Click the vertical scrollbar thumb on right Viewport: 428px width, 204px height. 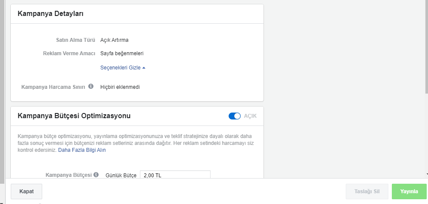pyautogui.click(x=426, y=47)
